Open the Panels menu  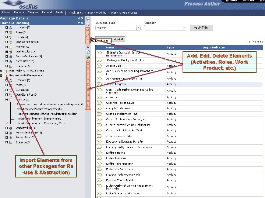[x=59, y=12]
